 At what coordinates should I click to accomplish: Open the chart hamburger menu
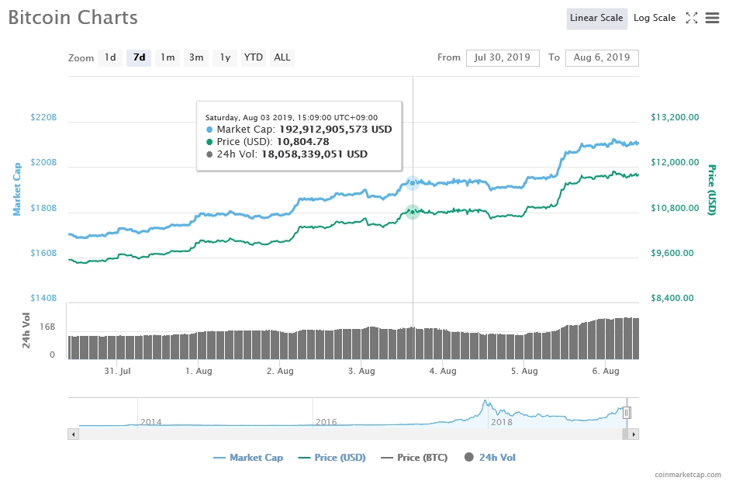pos(712,19)
